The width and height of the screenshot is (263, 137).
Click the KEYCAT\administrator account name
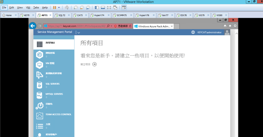pos(209,32)
